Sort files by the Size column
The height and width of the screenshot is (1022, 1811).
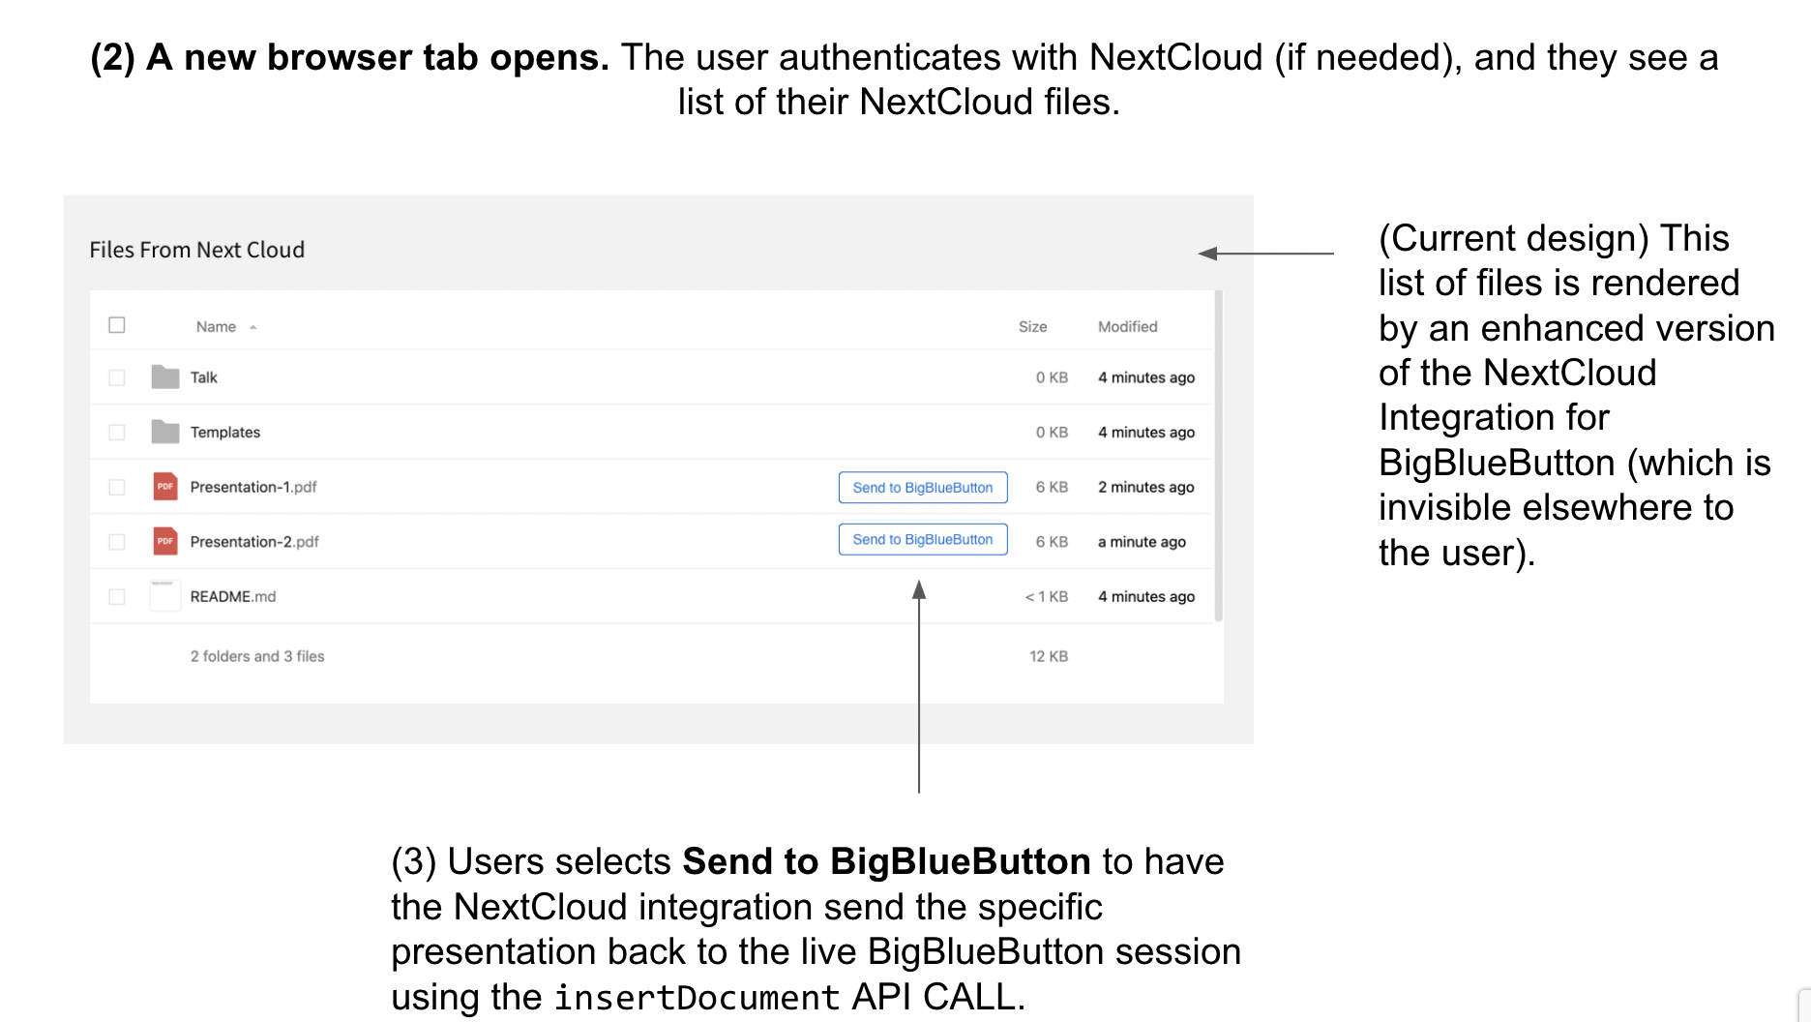pos(1033,326)
